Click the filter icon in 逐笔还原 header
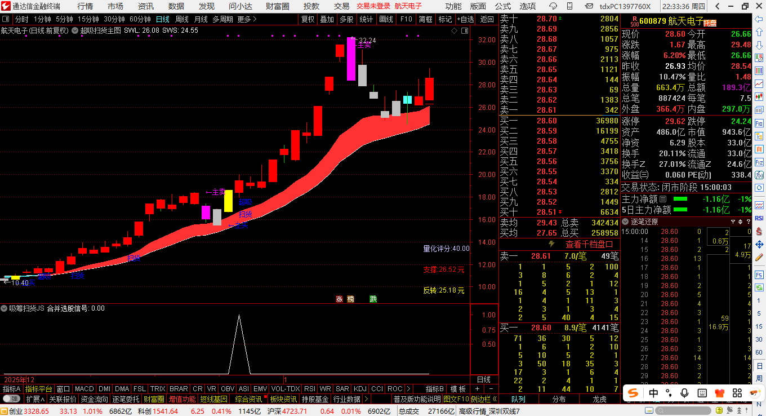Screen dimensions: 766x416 click(x=733, y=222)
